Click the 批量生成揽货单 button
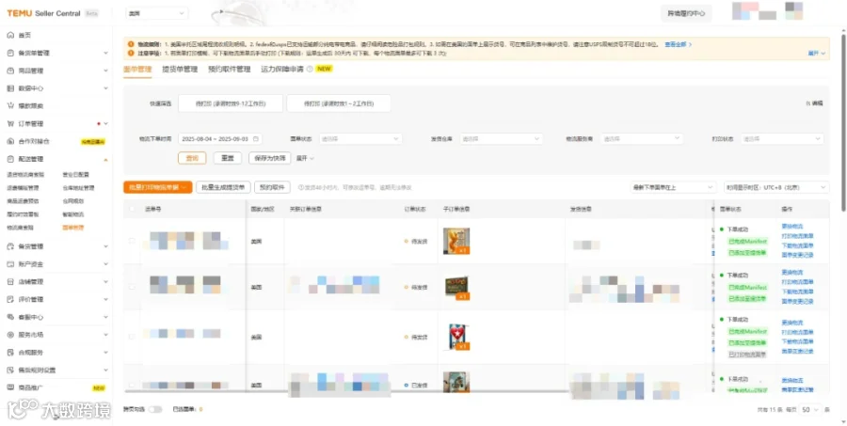847x426 pixels. [x=223, y=187]
